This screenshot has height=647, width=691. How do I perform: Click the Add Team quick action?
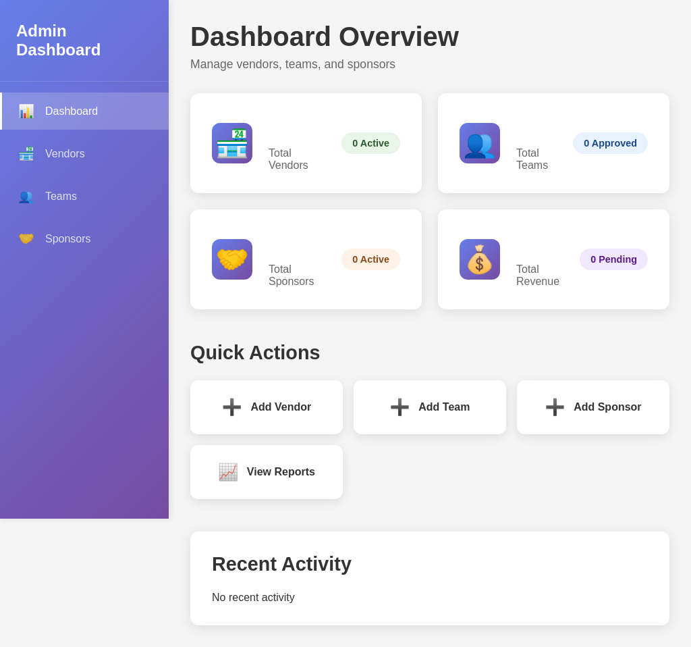(430, 407)
